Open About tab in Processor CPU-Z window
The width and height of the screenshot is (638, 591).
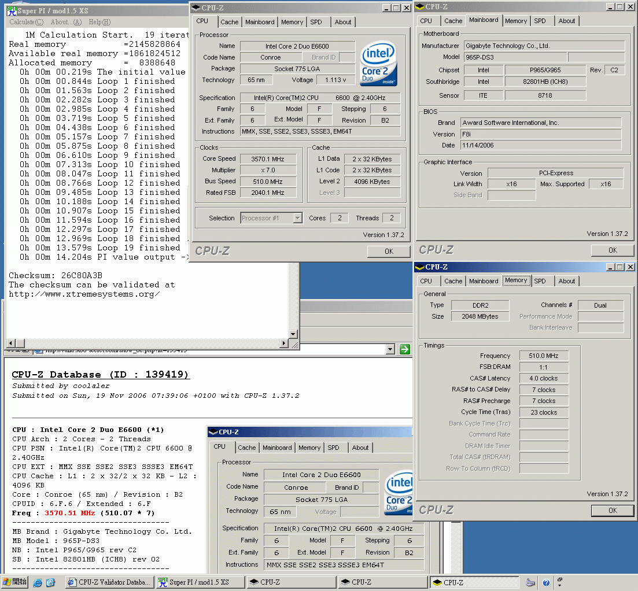click(343, 22)
